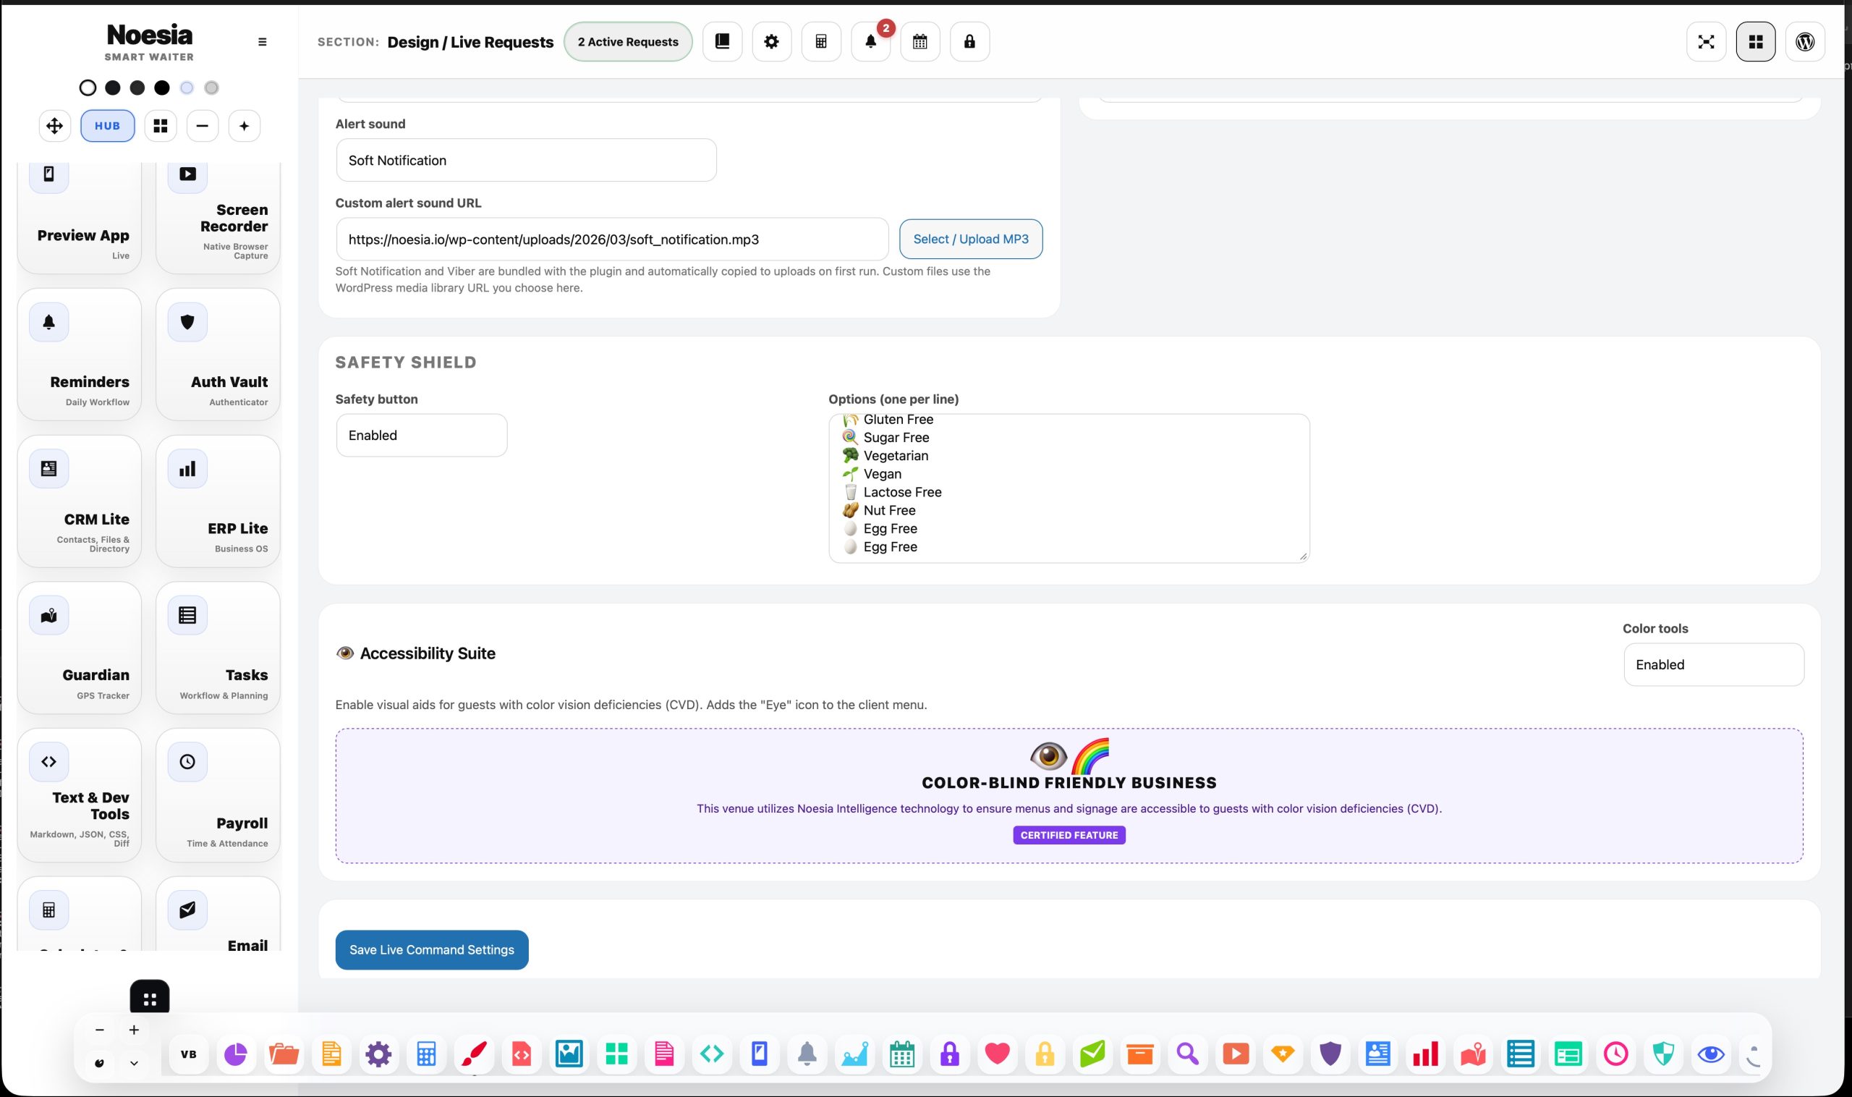This screenshot has width=1852, height=1097.
Task: Open the pink heart dock icon
Action: tap(997, 1054)
